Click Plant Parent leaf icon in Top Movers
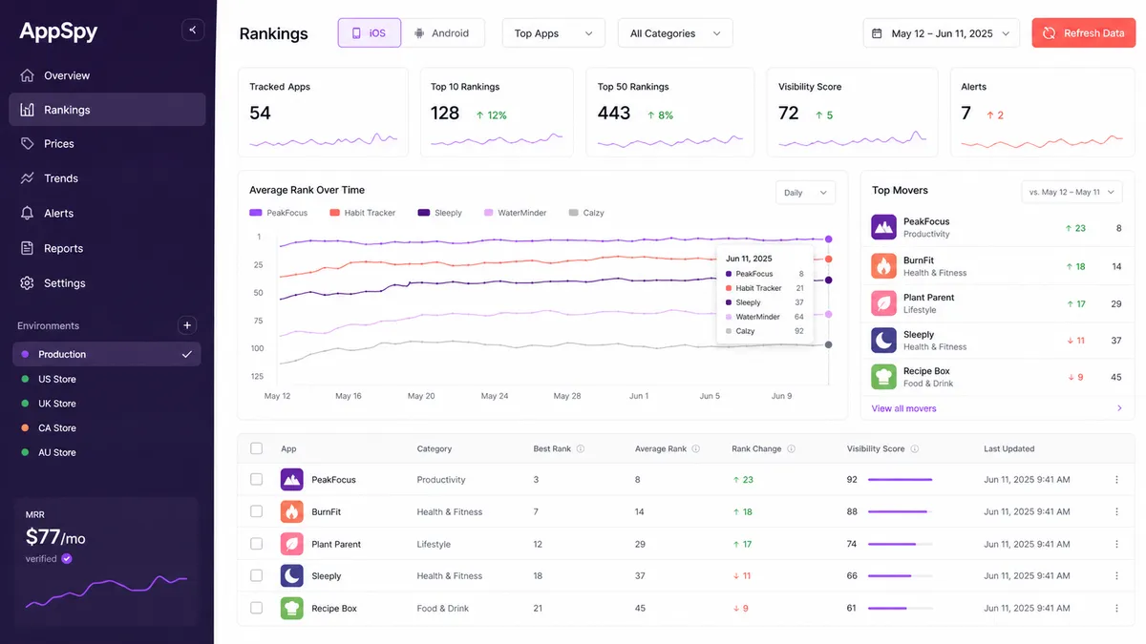 [x=883, y=303]
